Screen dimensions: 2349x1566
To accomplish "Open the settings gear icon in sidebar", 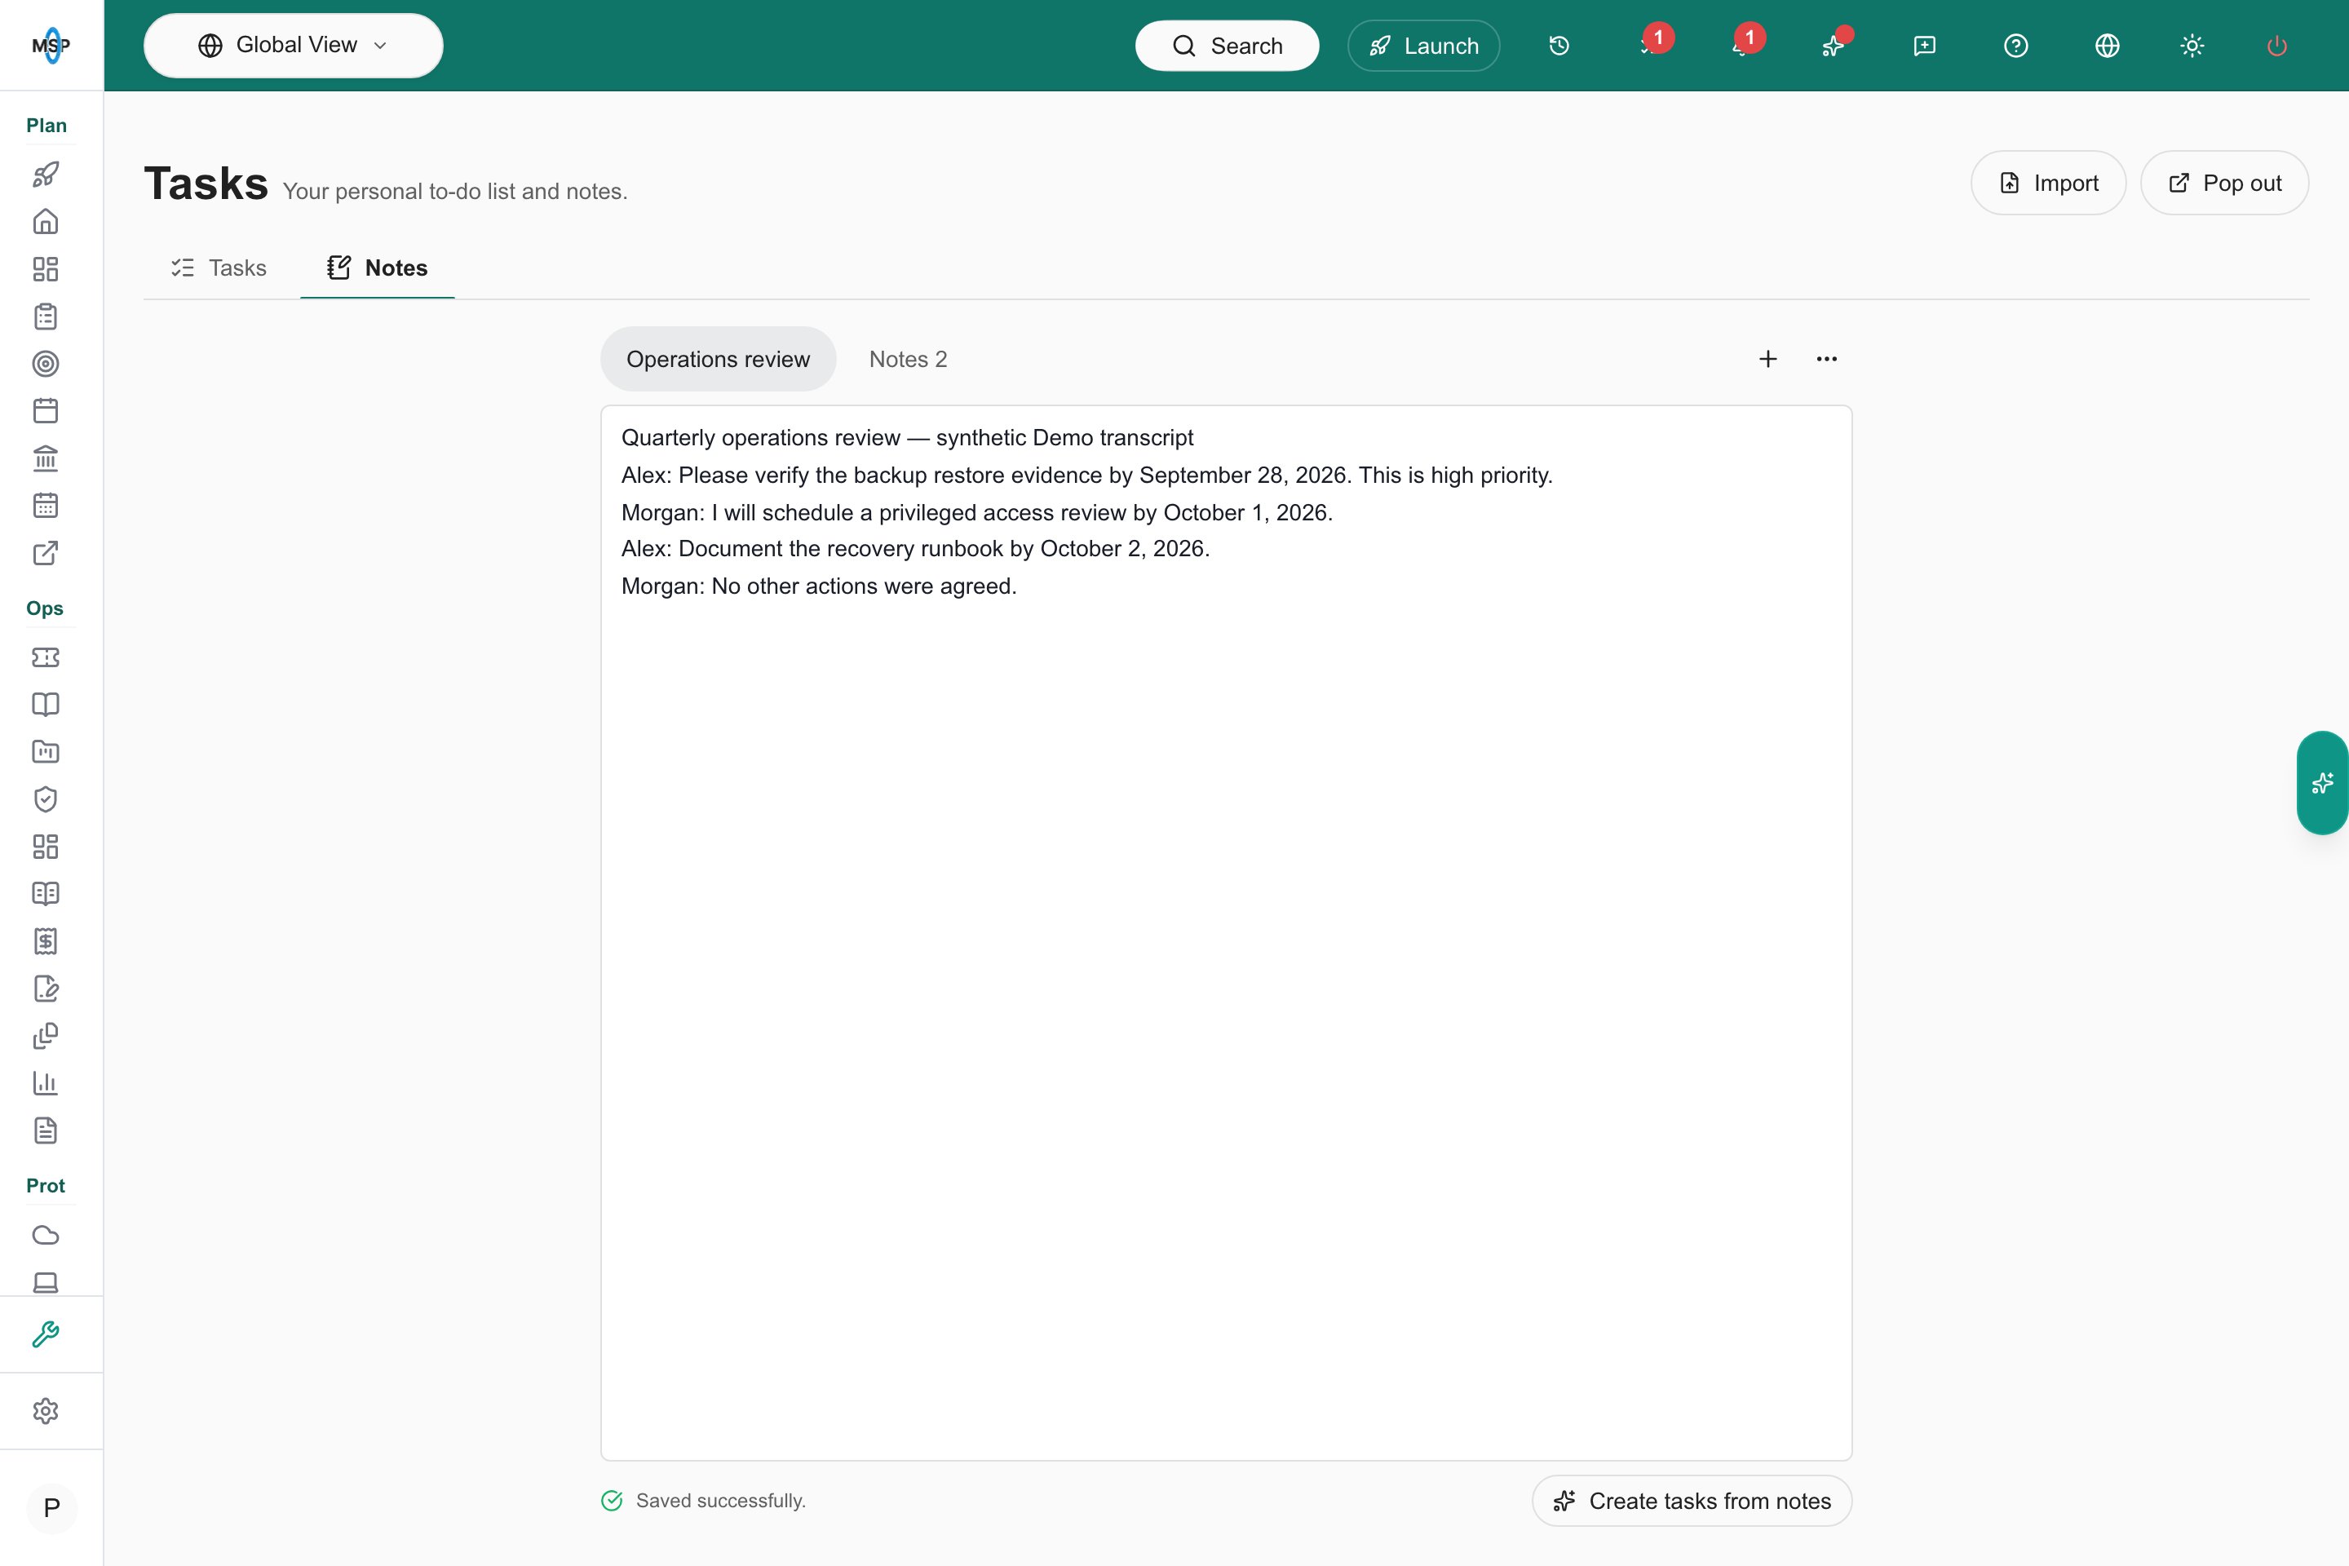I will [46, 1411].
